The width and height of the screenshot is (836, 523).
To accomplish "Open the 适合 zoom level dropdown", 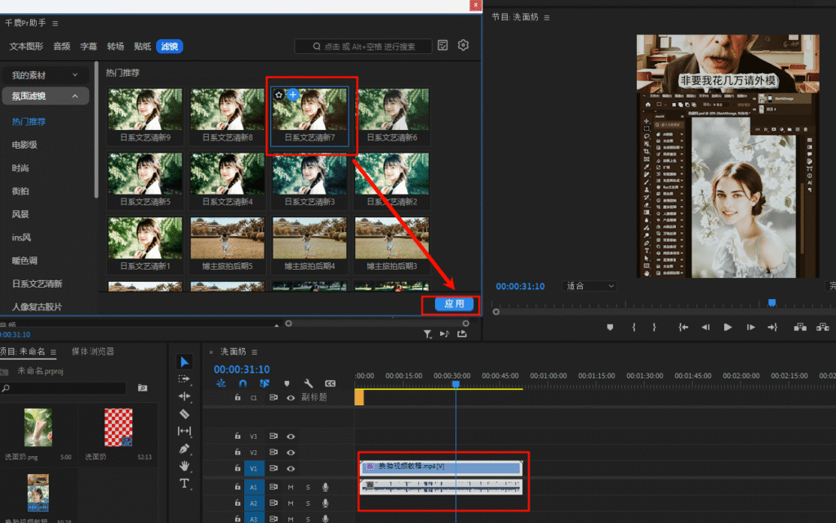I will click(x=590, y=286).
